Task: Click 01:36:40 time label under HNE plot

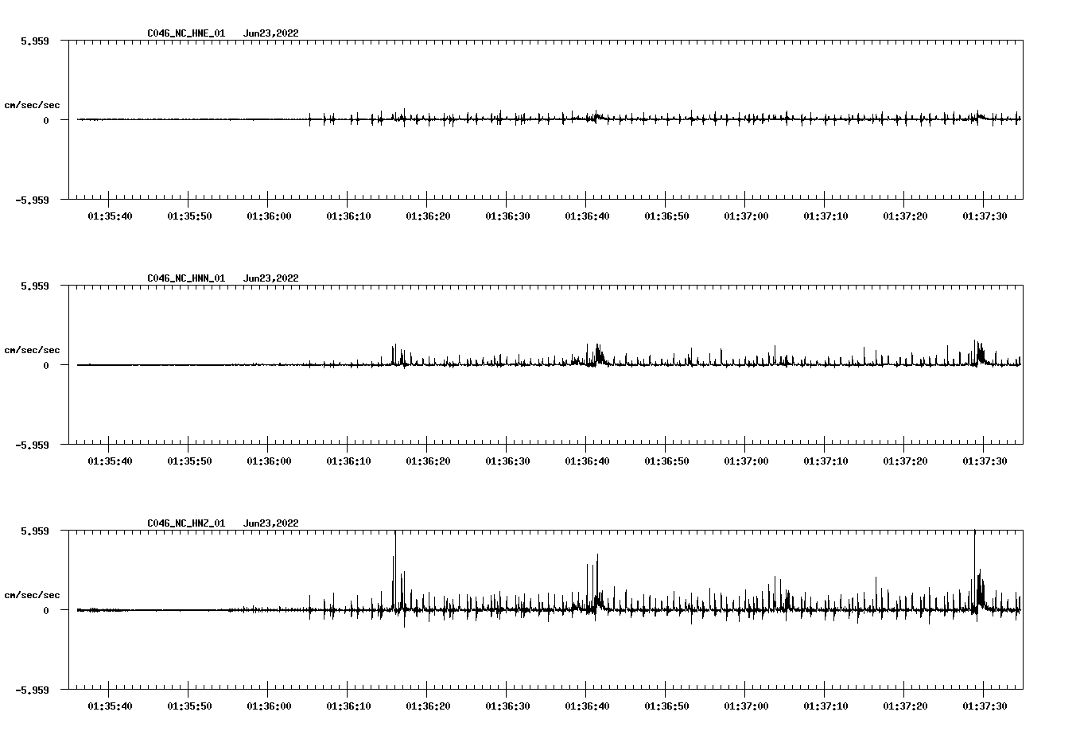Action: [587, 216]
